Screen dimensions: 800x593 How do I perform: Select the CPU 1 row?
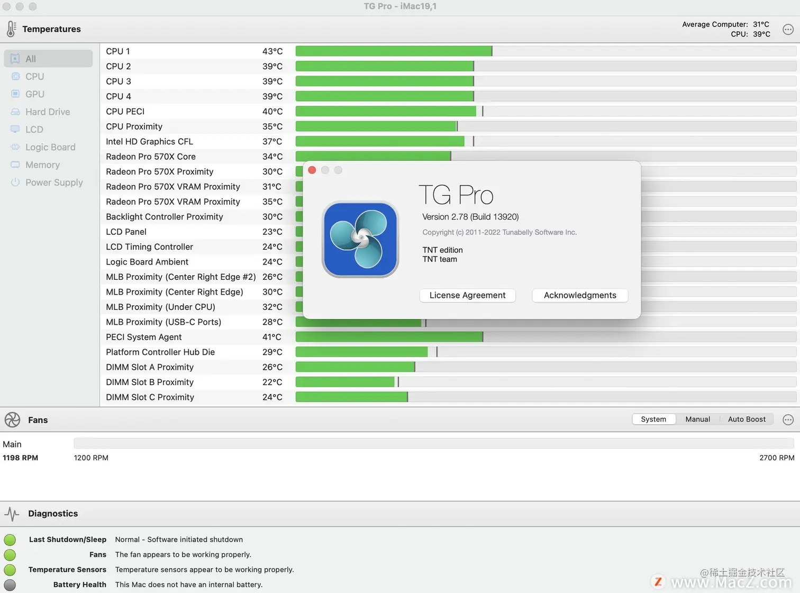[x=450, y=51]
